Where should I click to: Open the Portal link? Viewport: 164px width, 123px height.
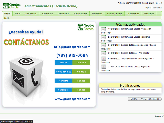(x=148, y=8)
